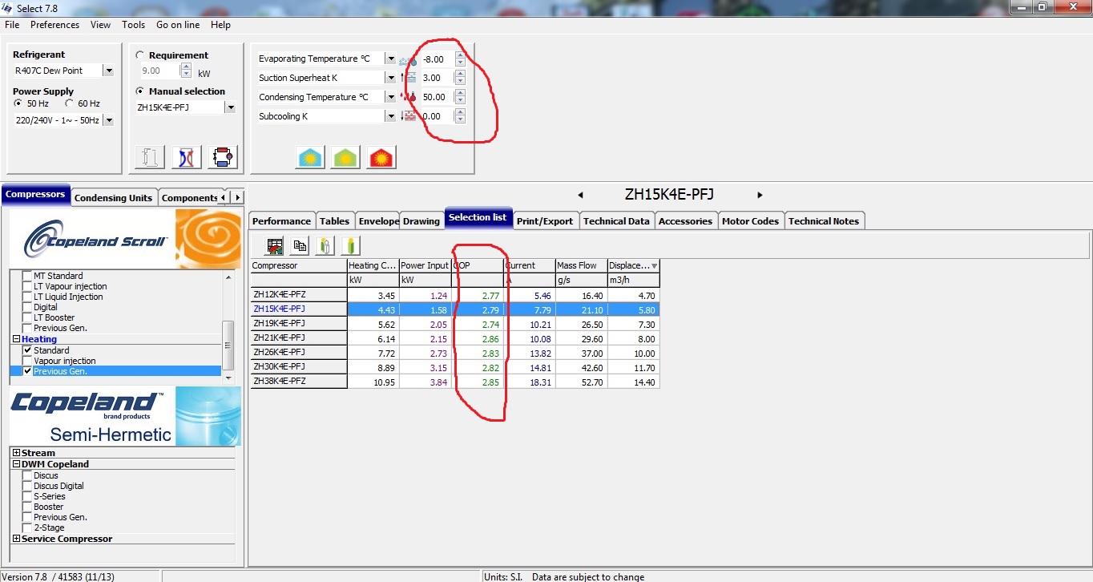The image size is (1093, 582).
Task: Open the ZH15K4E-PFJ manual selection dropdown
Action: [230, 107]
